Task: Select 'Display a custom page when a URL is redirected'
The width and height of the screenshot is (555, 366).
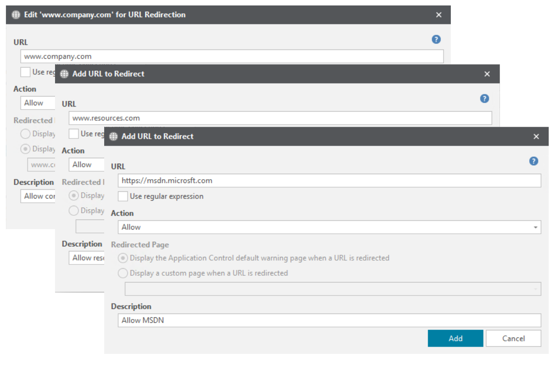Action: pos(123,273)
